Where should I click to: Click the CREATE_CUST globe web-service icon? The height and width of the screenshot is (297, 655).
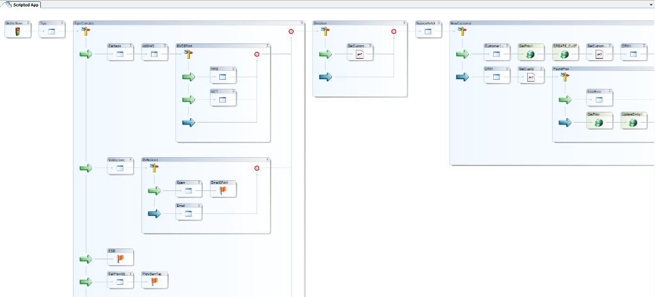click(x=565, y=54)
